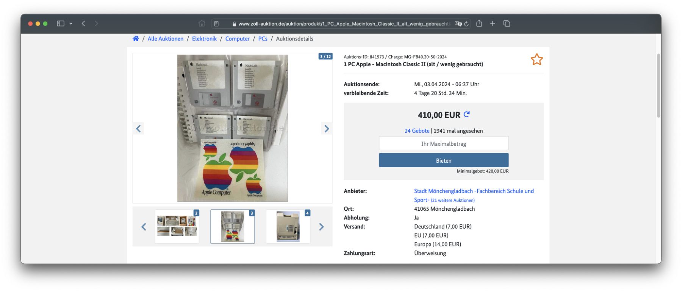Translate the page from the address bar

coord(458,23)
